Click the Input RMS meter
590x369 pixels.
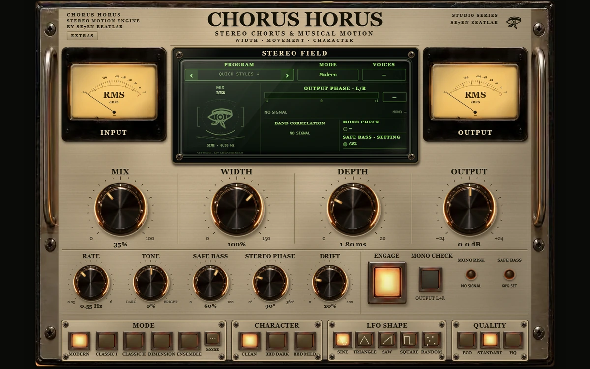114,92
